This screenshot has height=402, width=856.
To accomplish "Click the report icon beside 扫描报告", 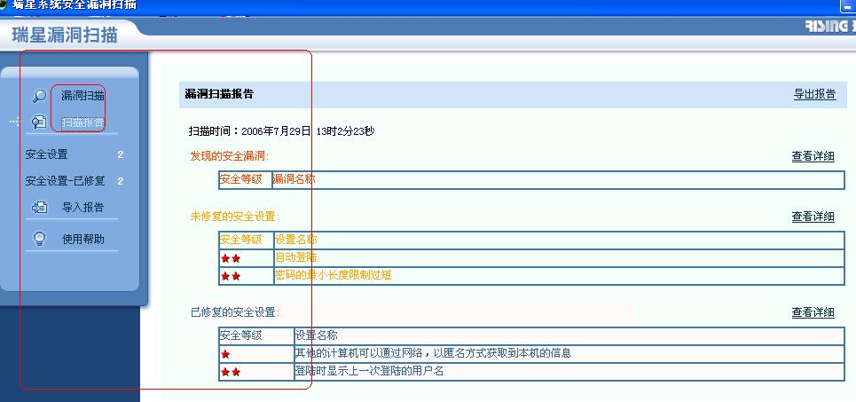I will pos(39,122).
